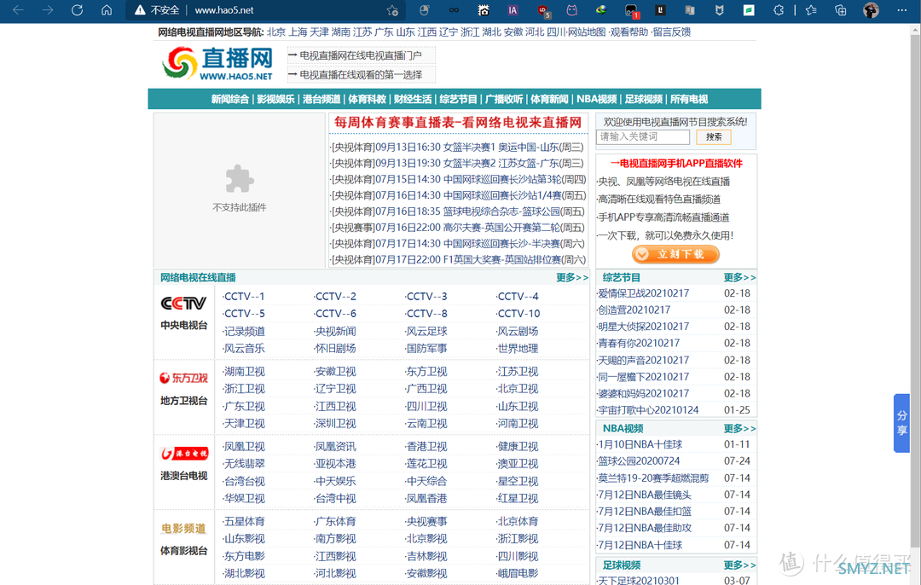Open the user profile avatar

(871, 10)
